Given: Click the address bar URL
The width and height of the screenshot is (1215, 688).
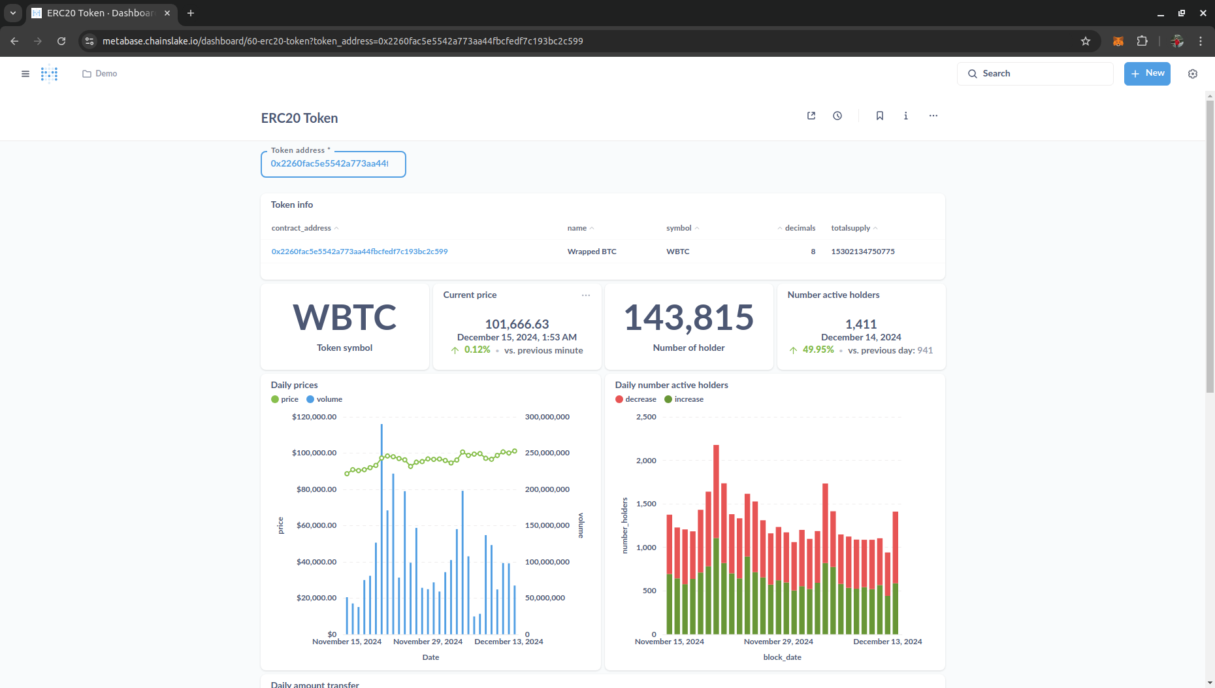Looking at the screenshot, I should tap(343, 41).
